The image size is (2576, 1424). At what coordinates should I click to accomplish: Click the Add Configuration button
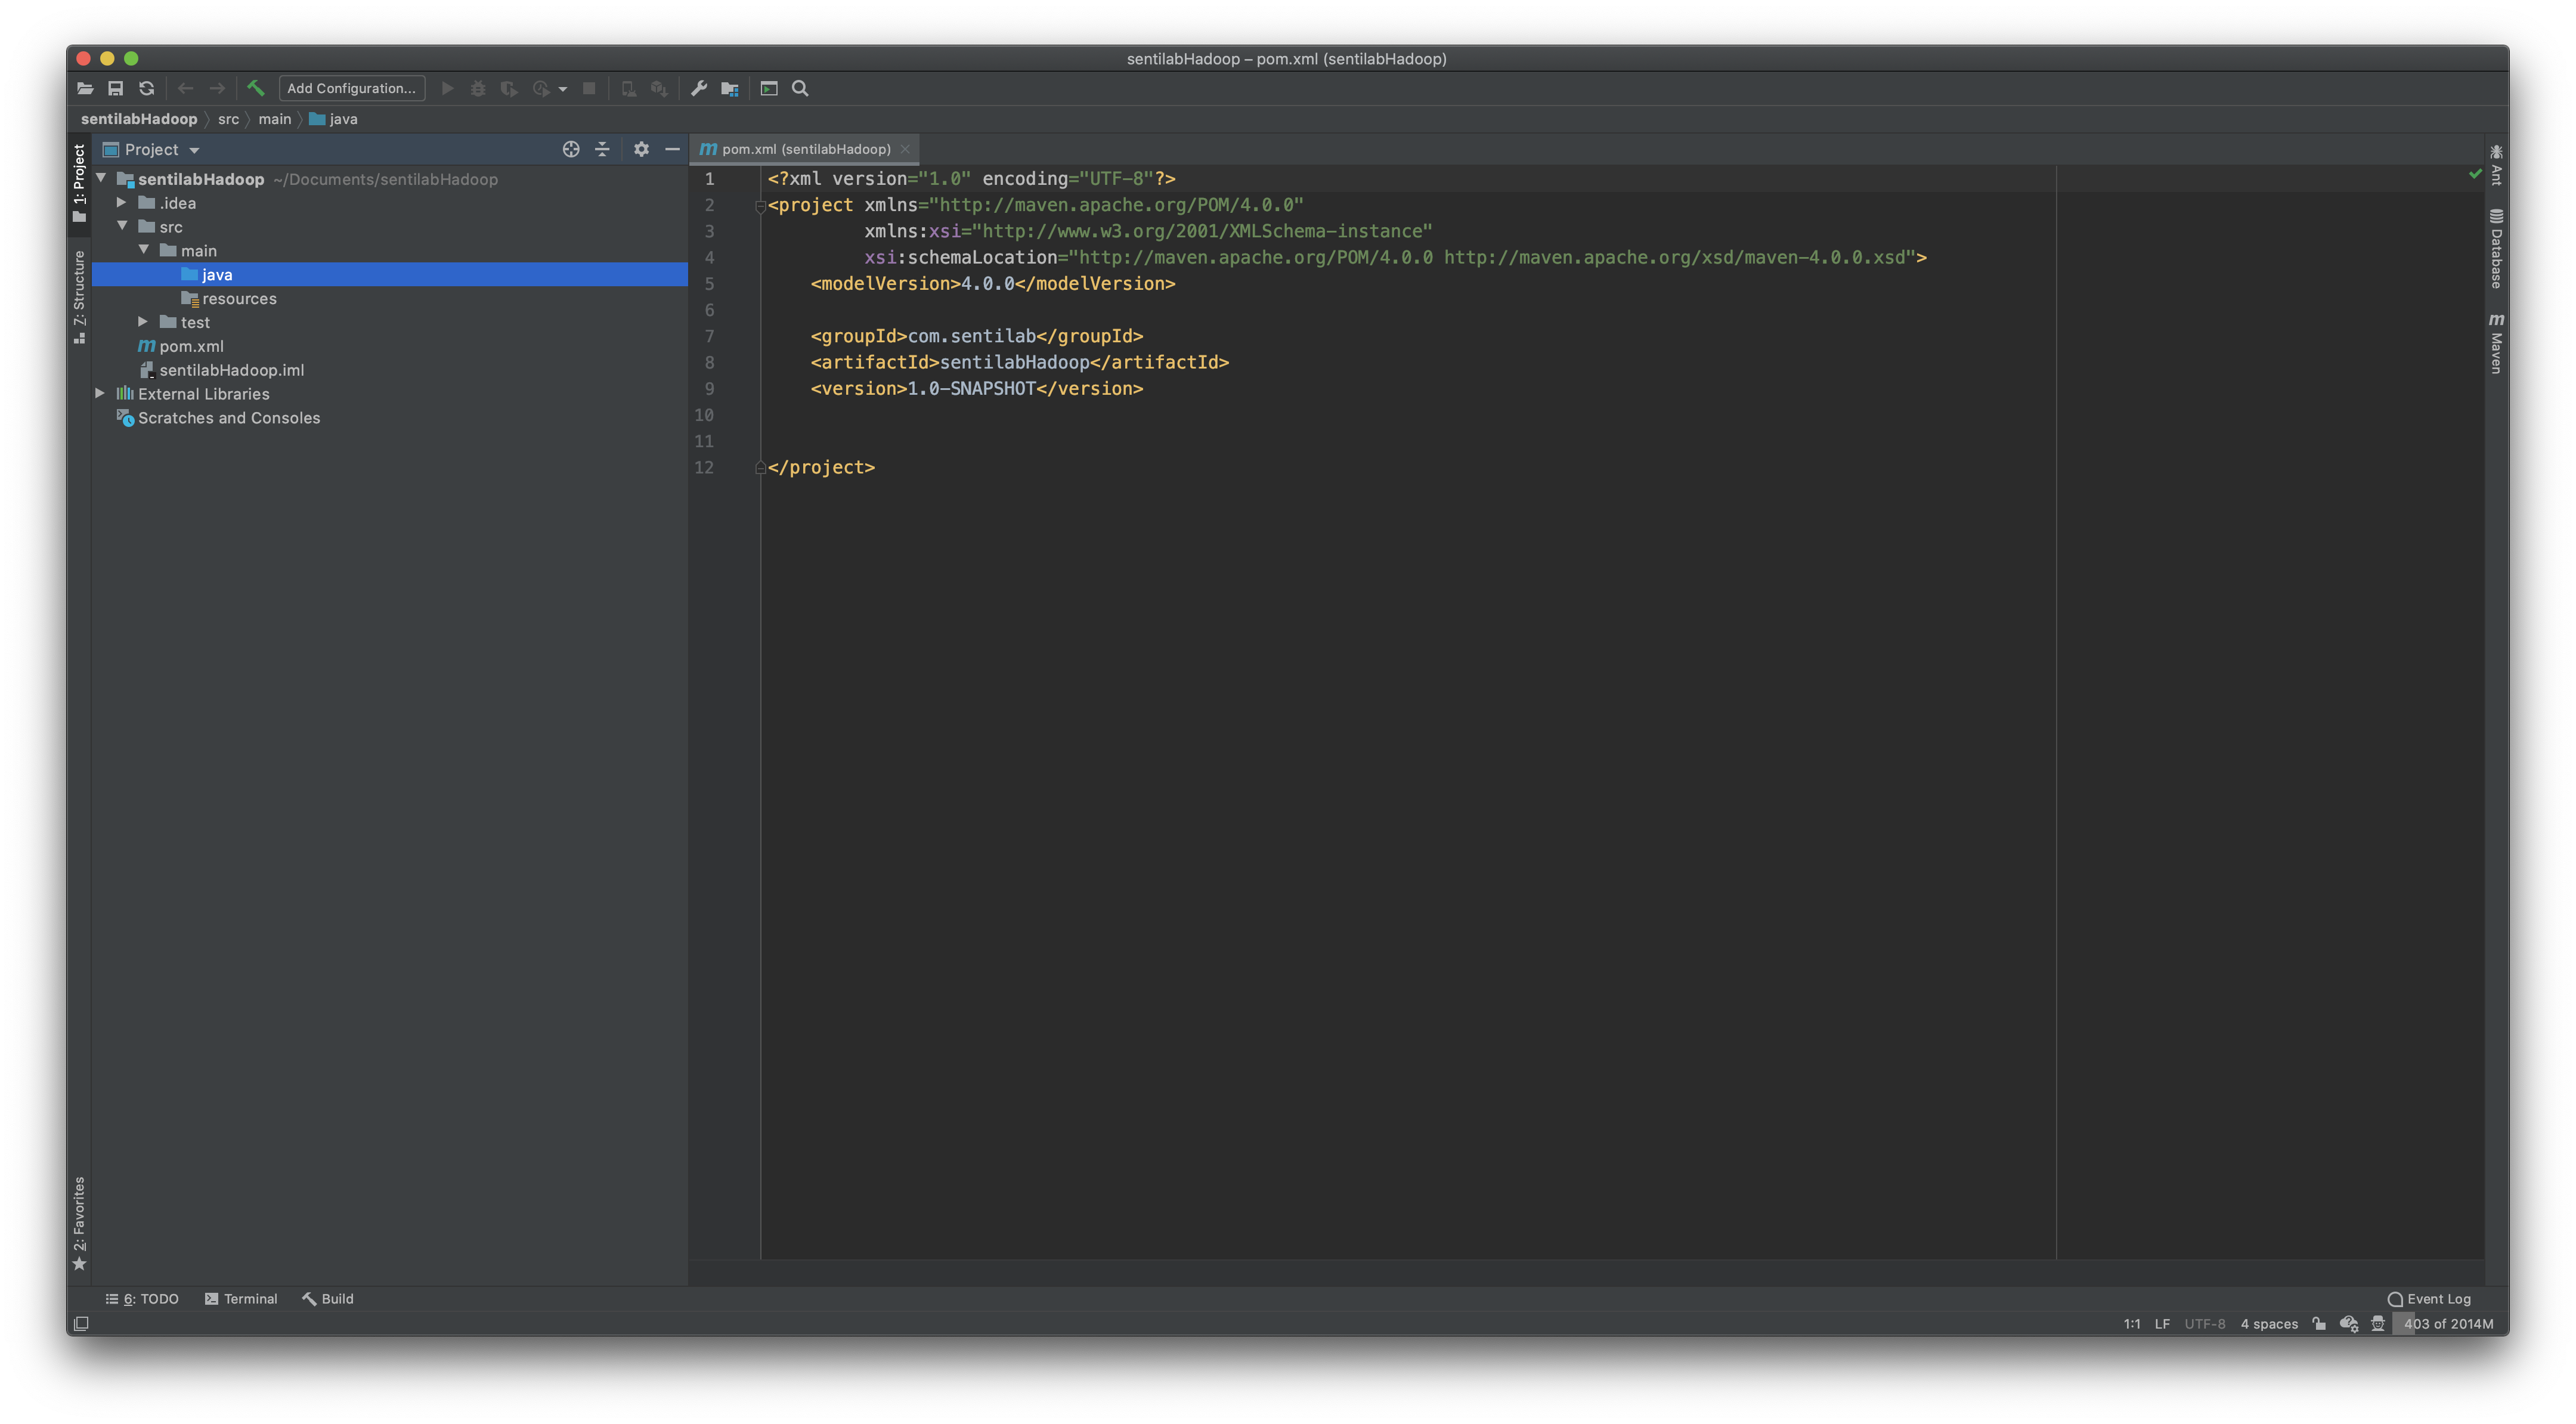(351, 88)
